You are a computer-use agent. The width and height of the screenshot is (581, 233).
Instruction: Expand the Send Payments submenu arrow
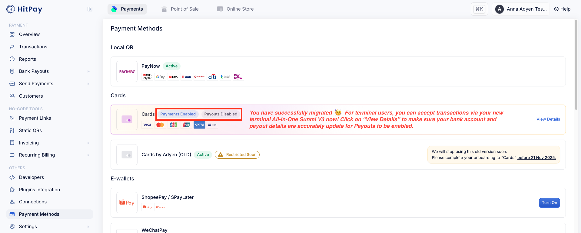tap(88, 84)
